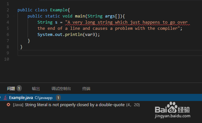Click the red error icon in Problems list
The image size is (202, 123).
pos(8,105)
